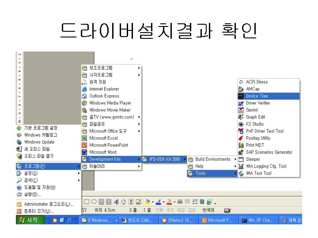This screenshot has width=318, height=238.
Task: Click WIA Logging Cfg. Tool icon
Action: pyautogui.click(x=241, y=166)
